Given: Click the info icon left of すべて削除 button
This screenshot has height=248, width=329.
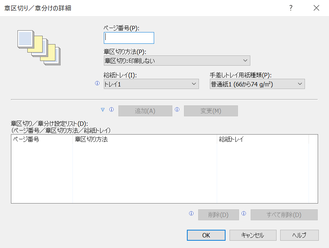Looking at the screenshot, I should [244, 214].
